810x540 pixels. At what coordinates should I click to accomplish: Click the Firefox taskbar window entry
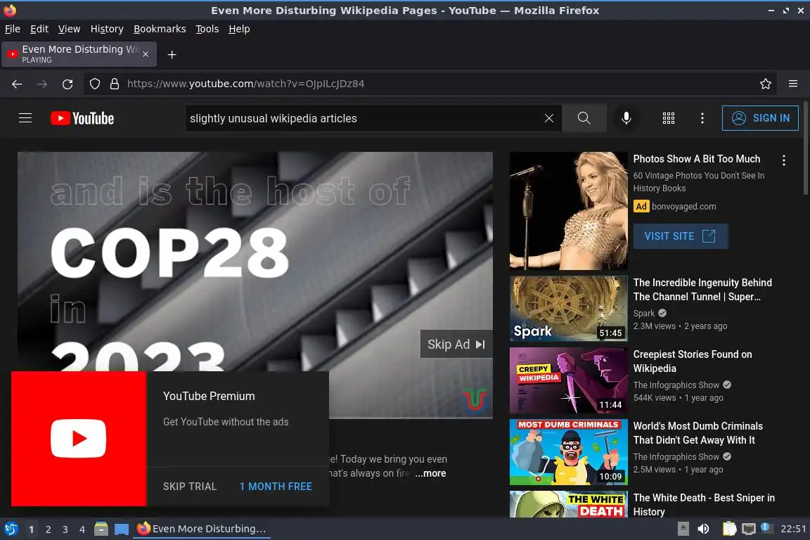point(202,529)
